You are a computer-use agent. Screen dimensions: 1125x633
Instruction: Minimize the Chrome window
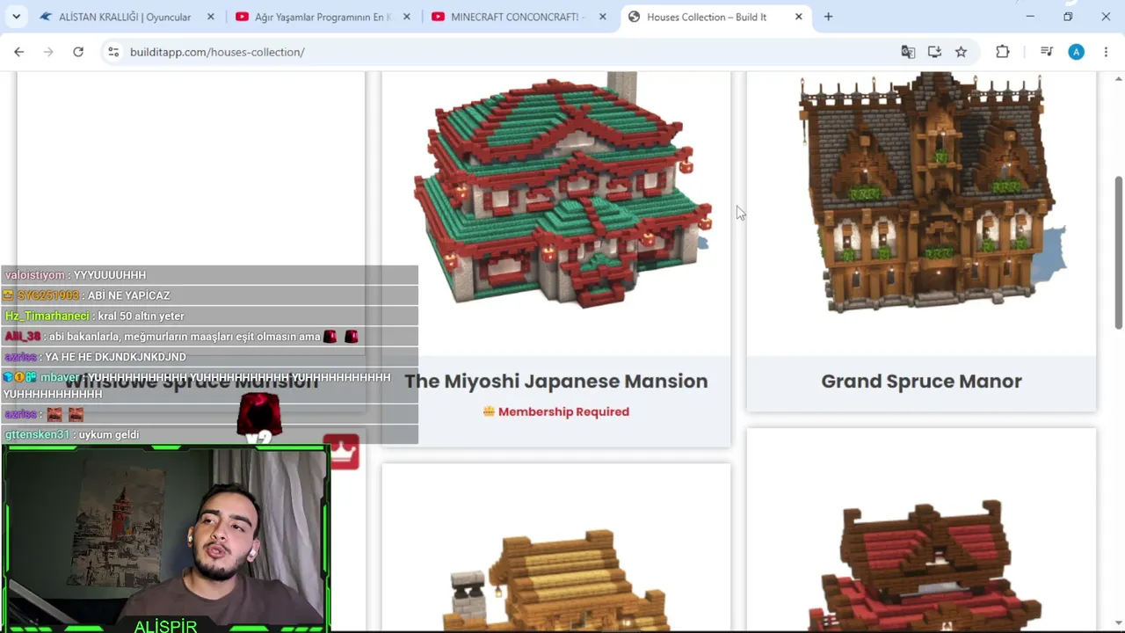(x=1030, y=17)
